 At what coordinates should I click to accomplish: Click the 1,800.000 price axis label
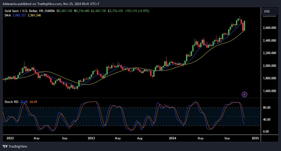[x=270, y=78]
